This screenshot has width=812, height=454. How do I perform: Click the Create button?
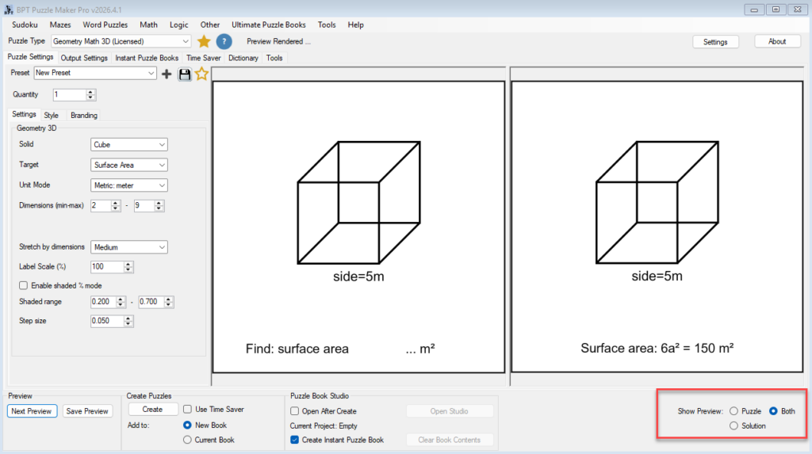(153, 409)
